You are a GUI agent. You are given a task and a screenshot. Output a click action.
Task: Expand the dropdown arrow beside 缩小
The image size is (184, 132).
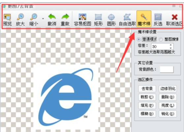tap(43, 19)
